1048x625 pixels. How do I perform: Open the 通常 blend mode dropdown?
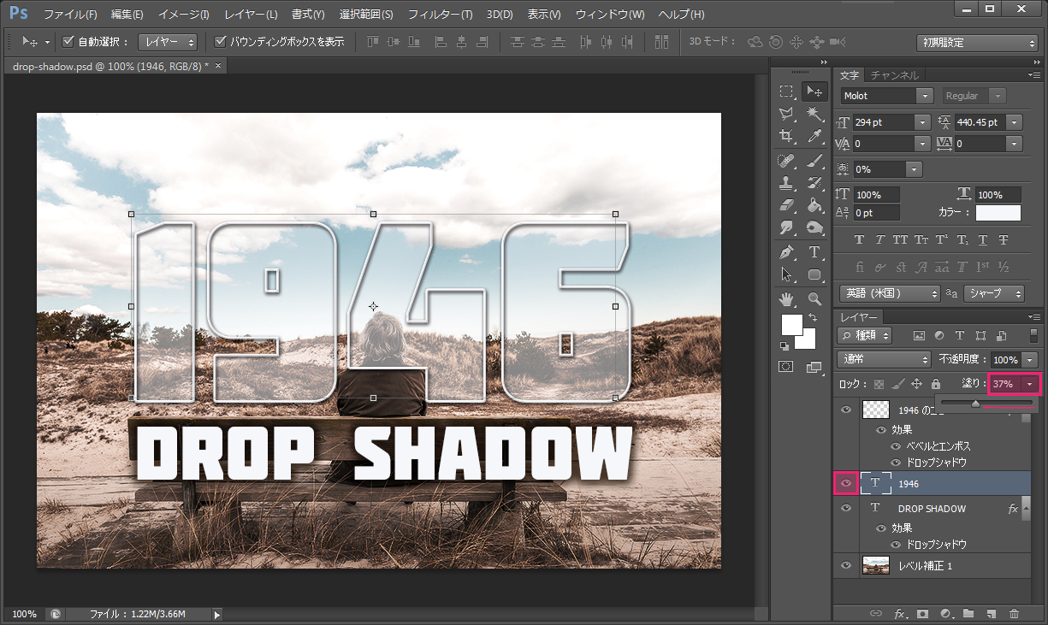[x=883, y=359]
